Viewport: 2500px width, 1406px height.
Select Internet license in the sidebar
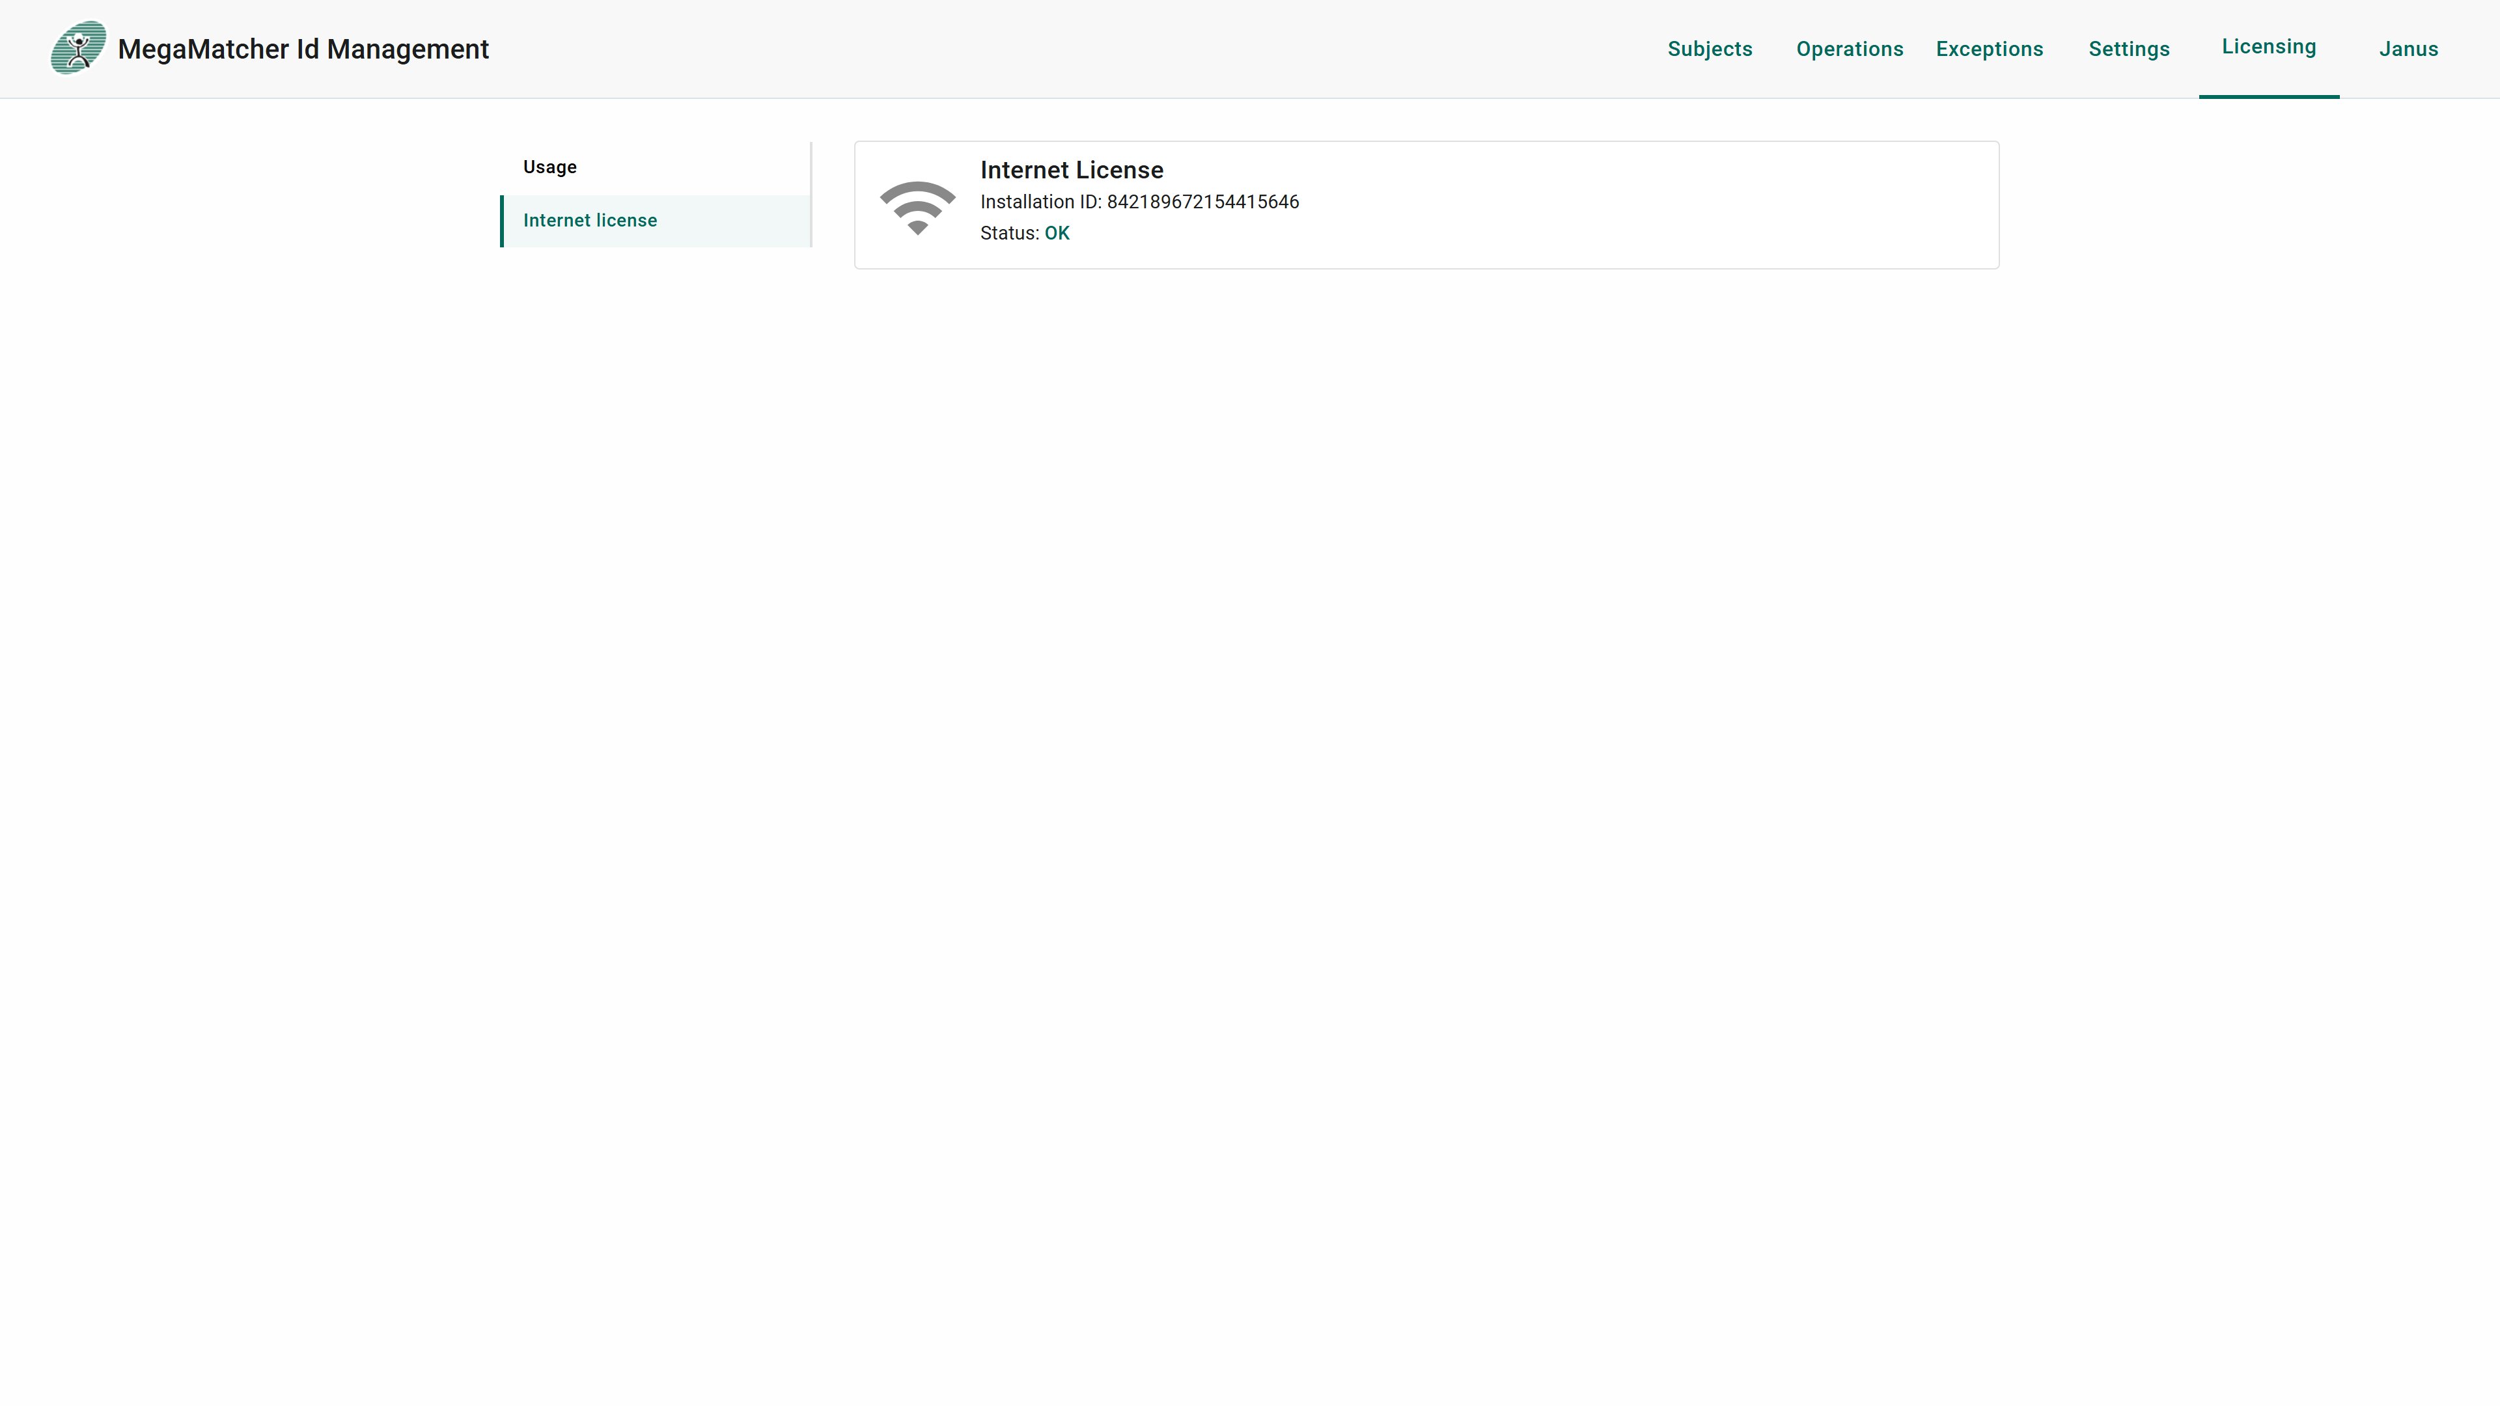click(656, 220)
